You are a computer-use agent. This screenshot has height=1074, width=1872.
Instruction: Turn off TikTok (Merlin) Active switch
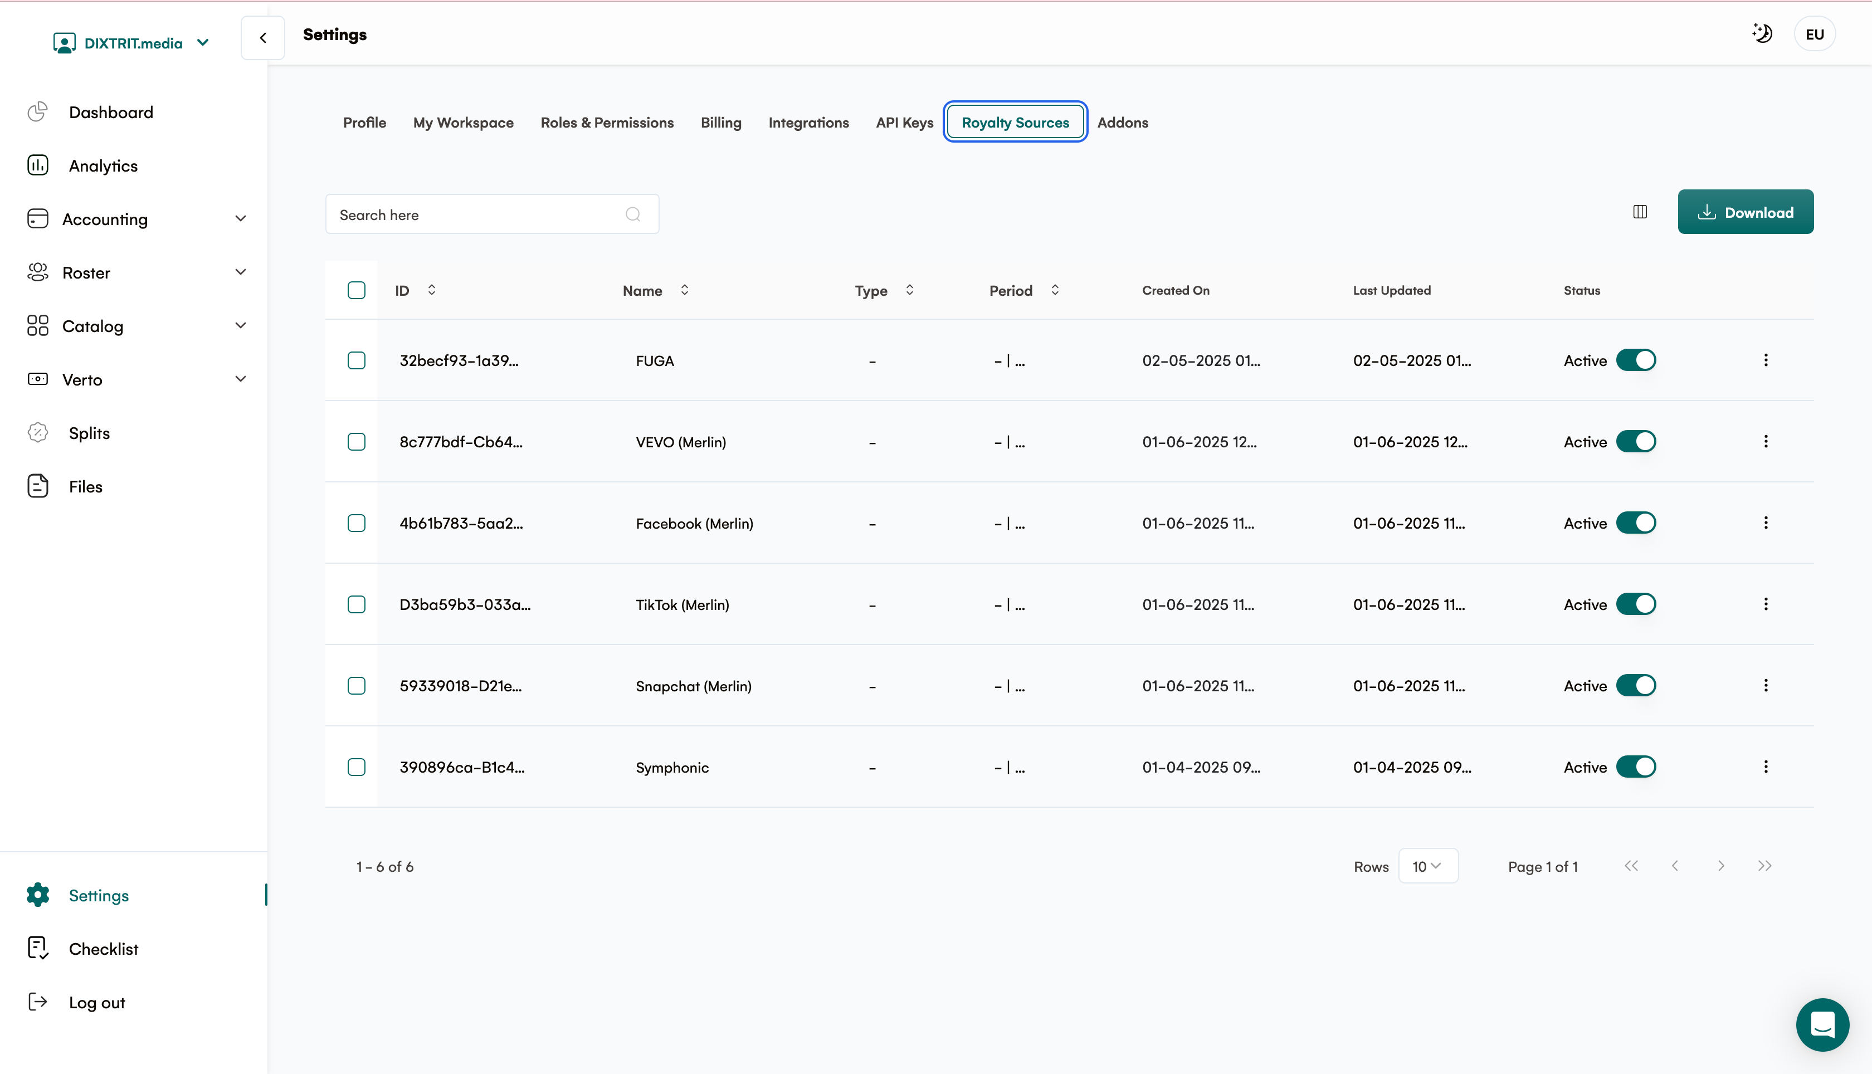pos(1636,604)
